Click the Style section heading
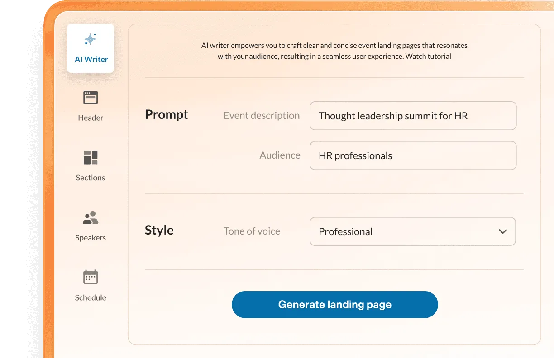 (x=159, y=230)
